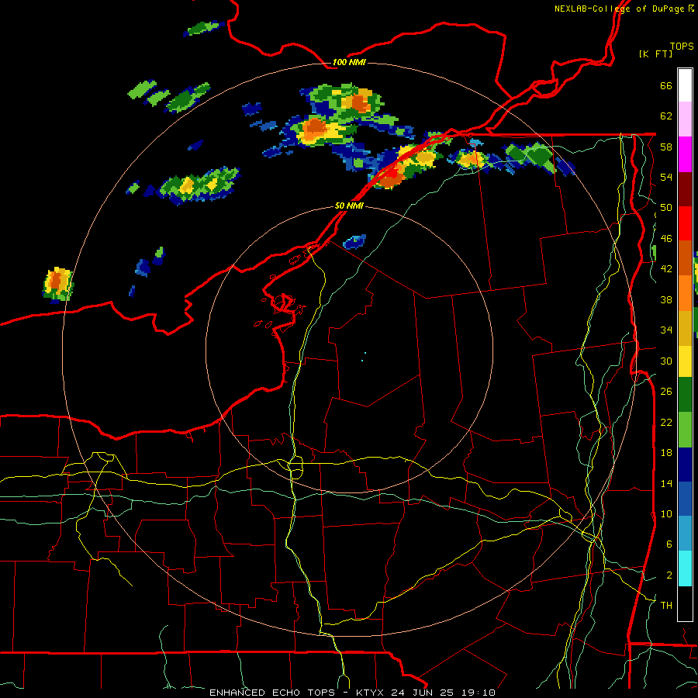Select the light green legend swatch

[685, 430]
